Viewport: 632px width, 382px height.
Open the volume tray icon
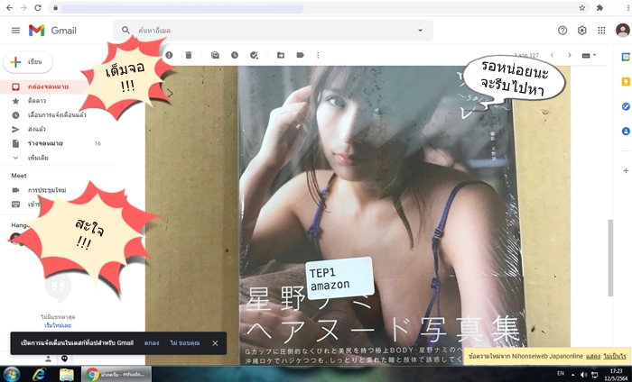coord(583,375)
